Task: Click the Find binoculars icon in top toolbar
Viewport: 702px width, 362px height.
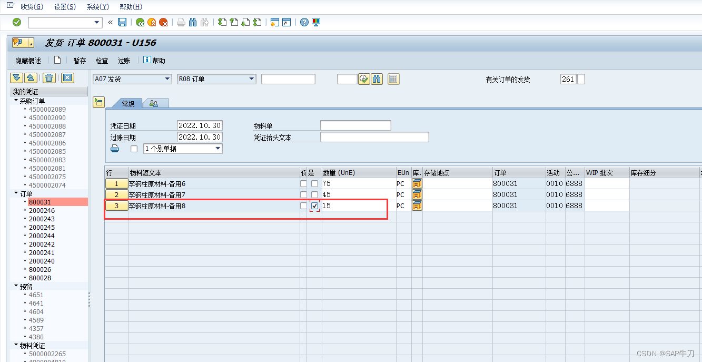Action: [193, 22]
